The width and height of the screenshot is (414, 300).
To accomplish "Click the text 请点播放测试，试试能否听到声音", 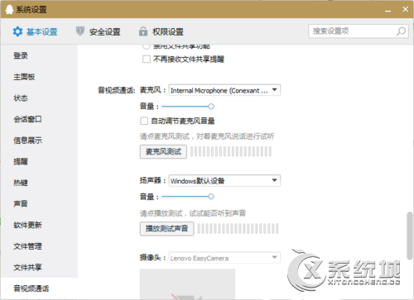I will tap(193, 213).
